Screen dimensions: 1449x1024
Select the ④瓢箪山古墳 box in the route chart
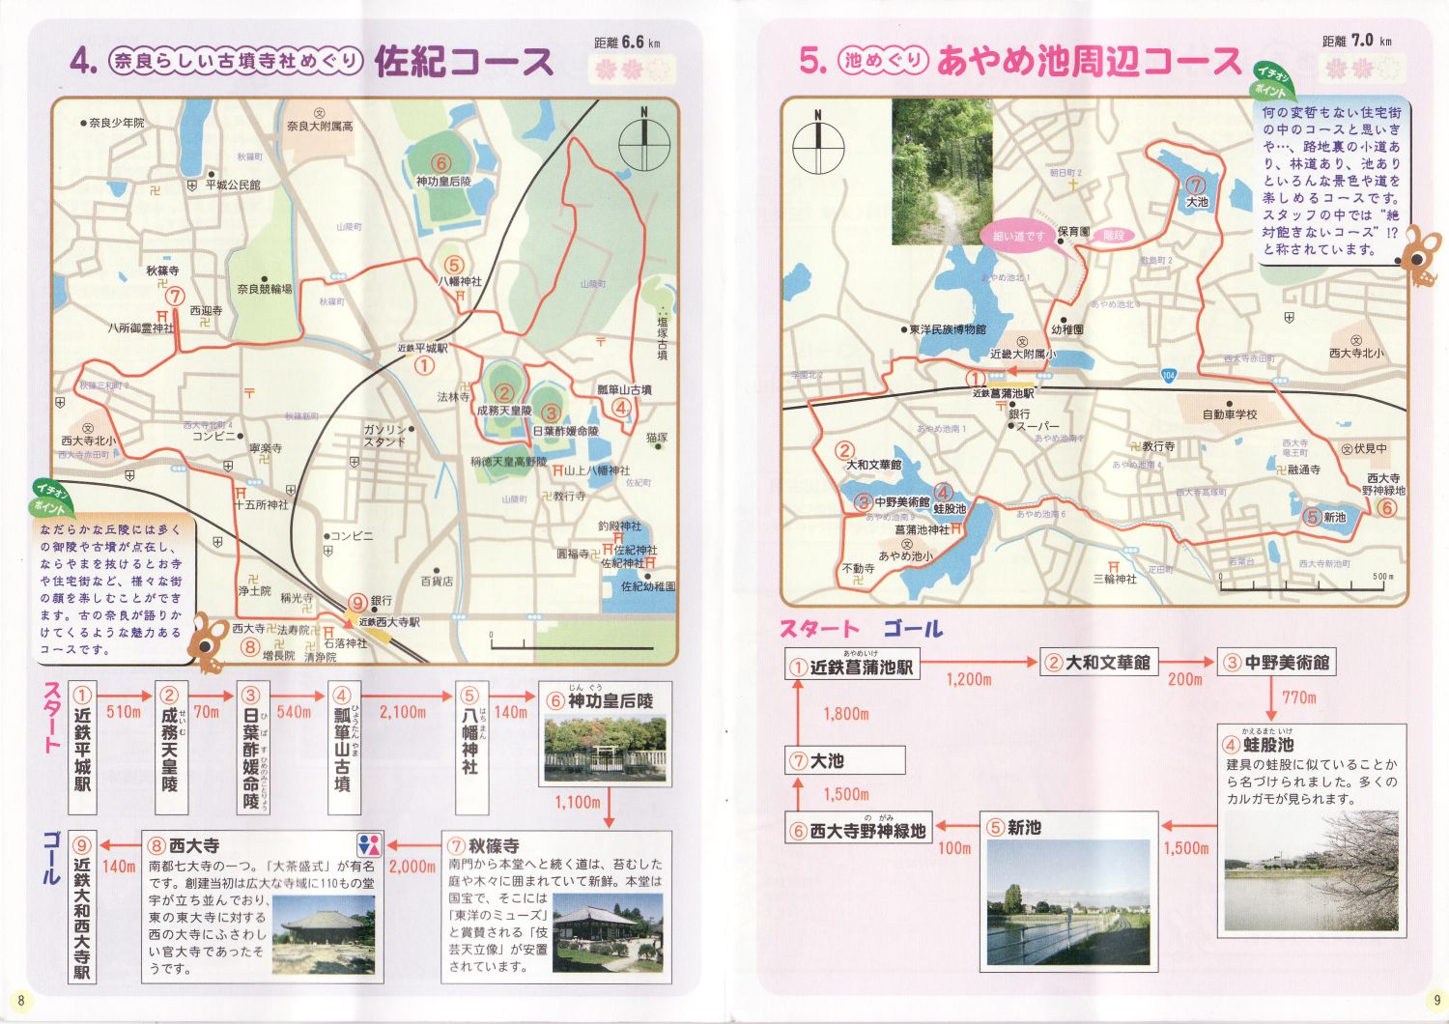point(343,749)
